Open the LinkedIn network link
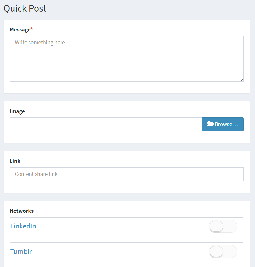 (23, 226)
